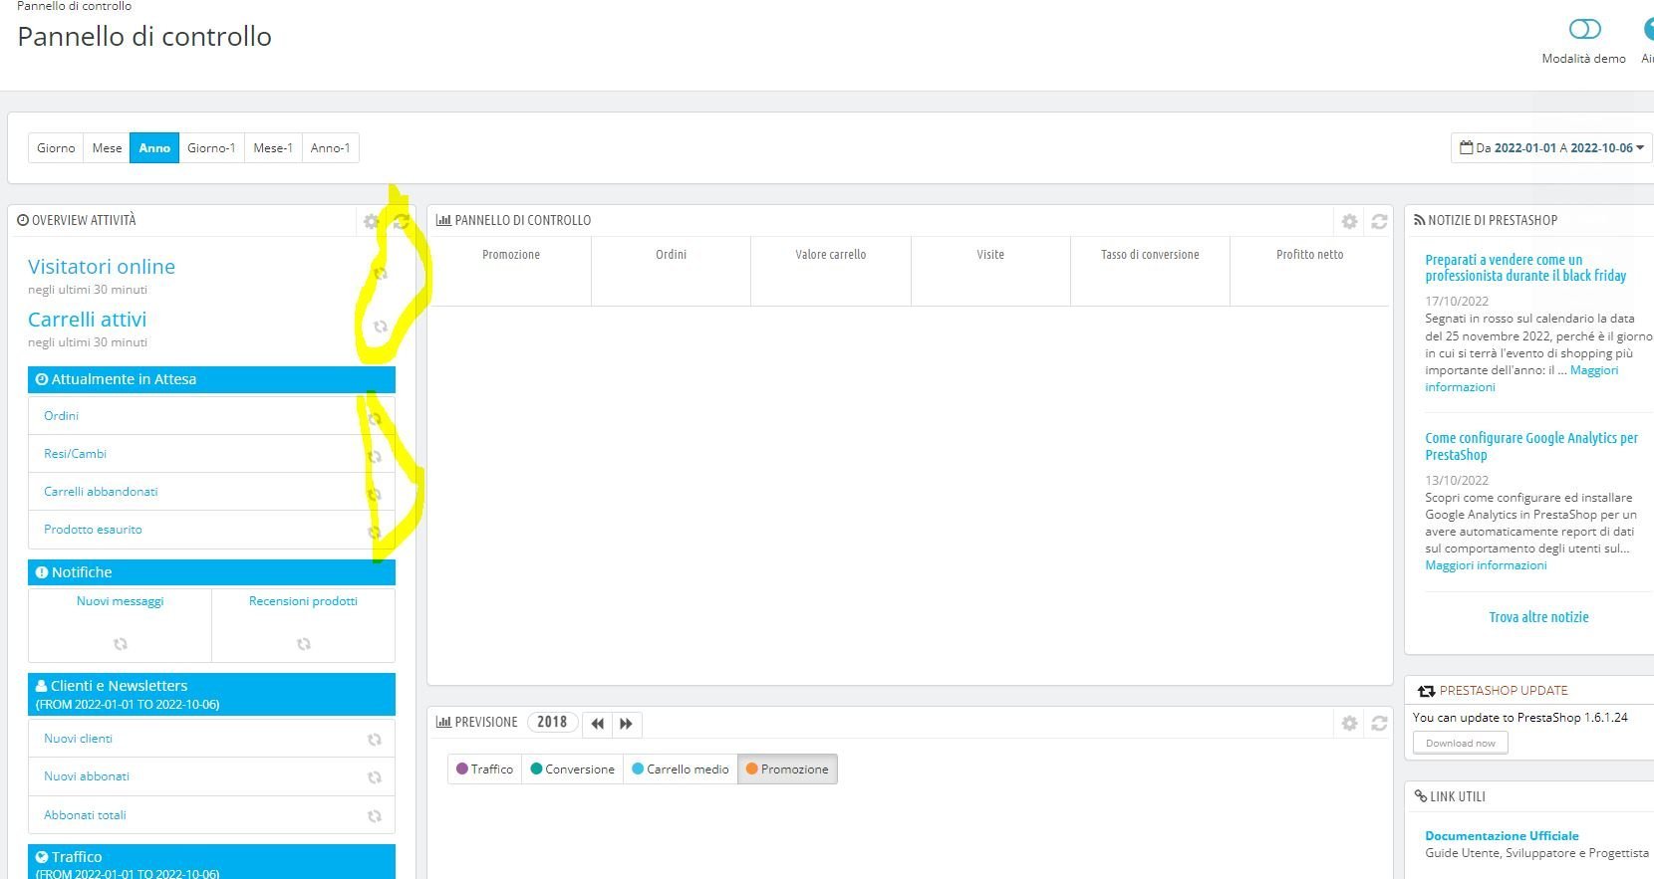Open Visitatori online link
This screenshot has height=879, width=1654.
pos(102,267)
